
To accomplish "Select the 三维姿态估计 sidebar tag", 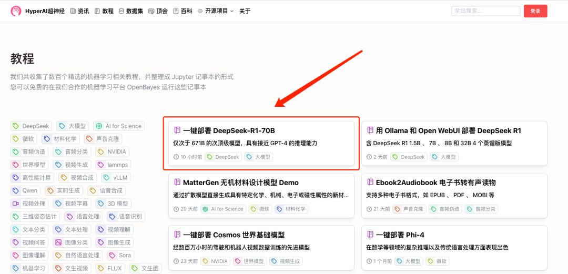I will 35,217.
